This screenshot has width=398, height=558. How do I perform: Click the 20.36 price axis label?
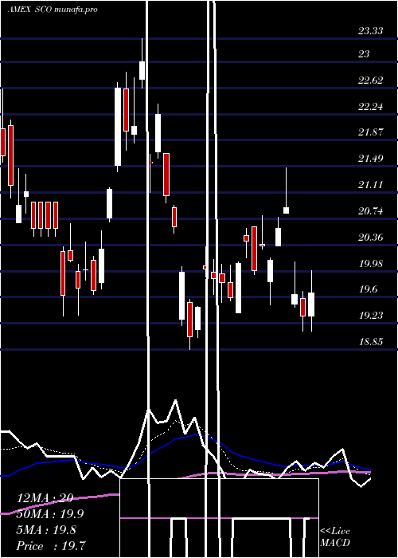click(370, 238)
